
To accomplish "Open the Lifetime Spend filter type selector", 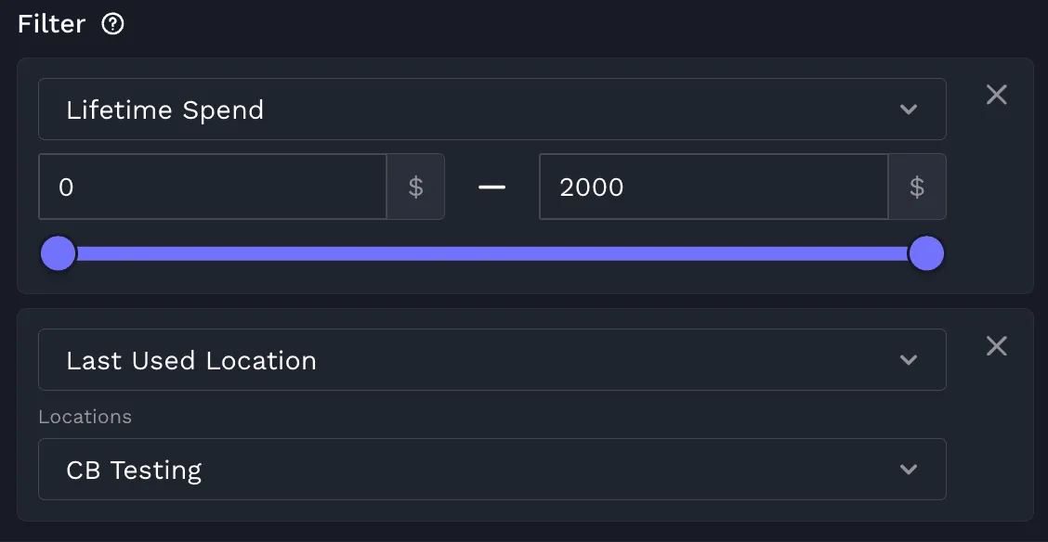I will point(491,110).
